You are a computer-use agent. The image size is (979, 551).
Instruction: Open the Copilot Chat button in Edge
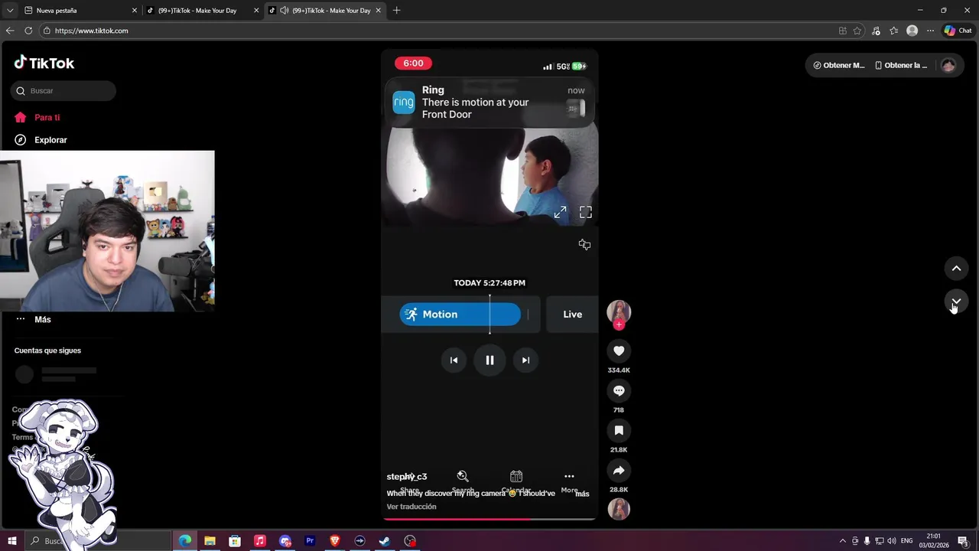click(x=958, y=31)
